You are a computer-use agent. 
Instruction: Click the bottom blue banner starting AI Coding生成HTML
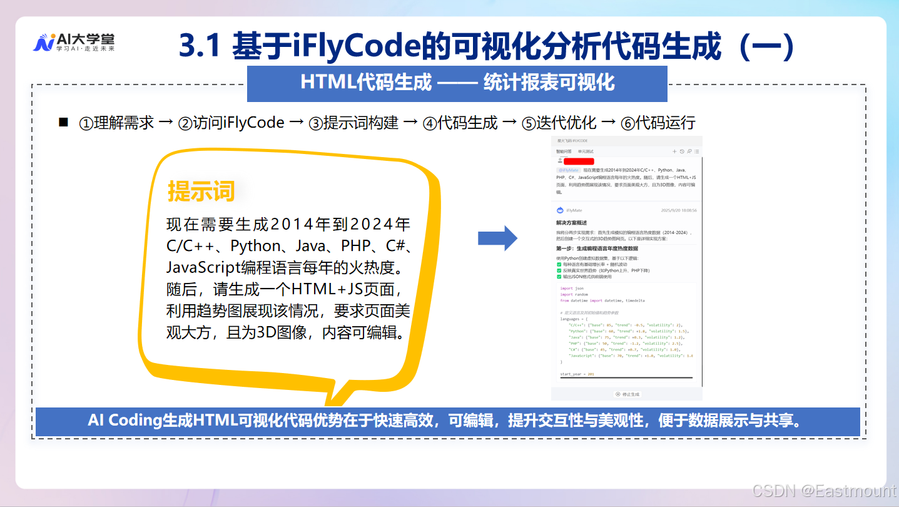click(x=448, y=421)
